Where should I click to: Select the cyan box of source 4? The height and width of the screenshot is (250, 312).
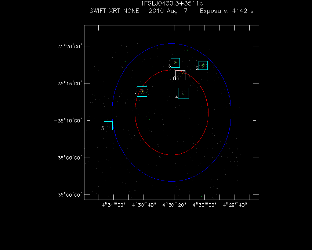coord(184,93)
